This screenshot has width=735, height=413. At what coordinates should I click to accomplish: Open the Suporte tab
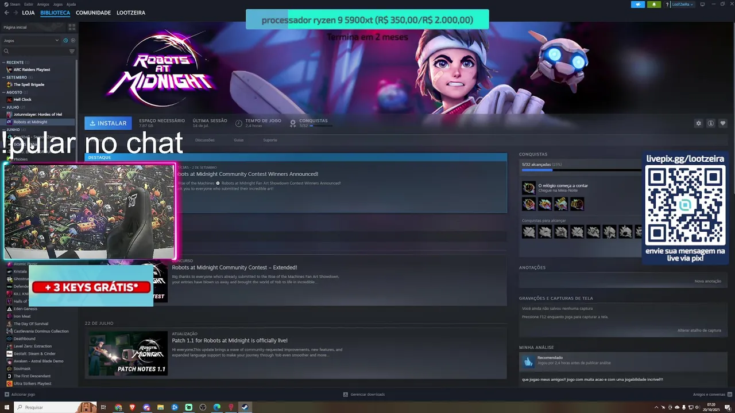(270, 140)
